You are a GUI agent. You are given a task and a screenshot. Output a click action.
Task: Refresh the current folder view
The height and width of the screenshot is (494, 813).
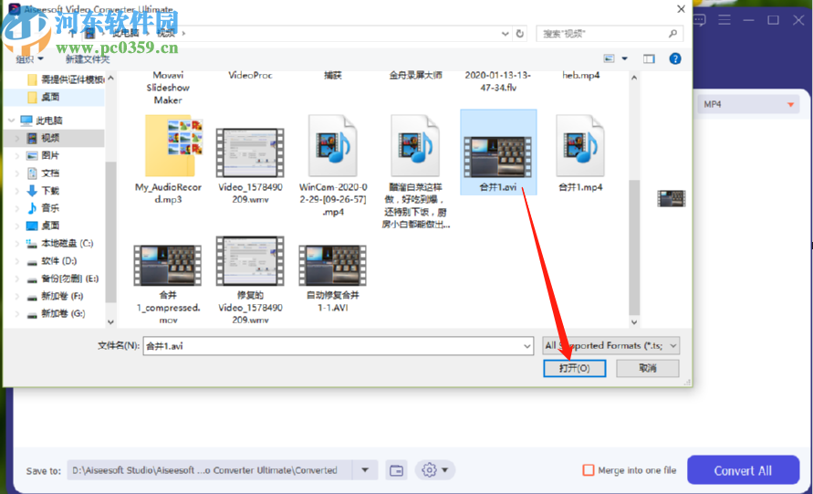coord(519,34)
